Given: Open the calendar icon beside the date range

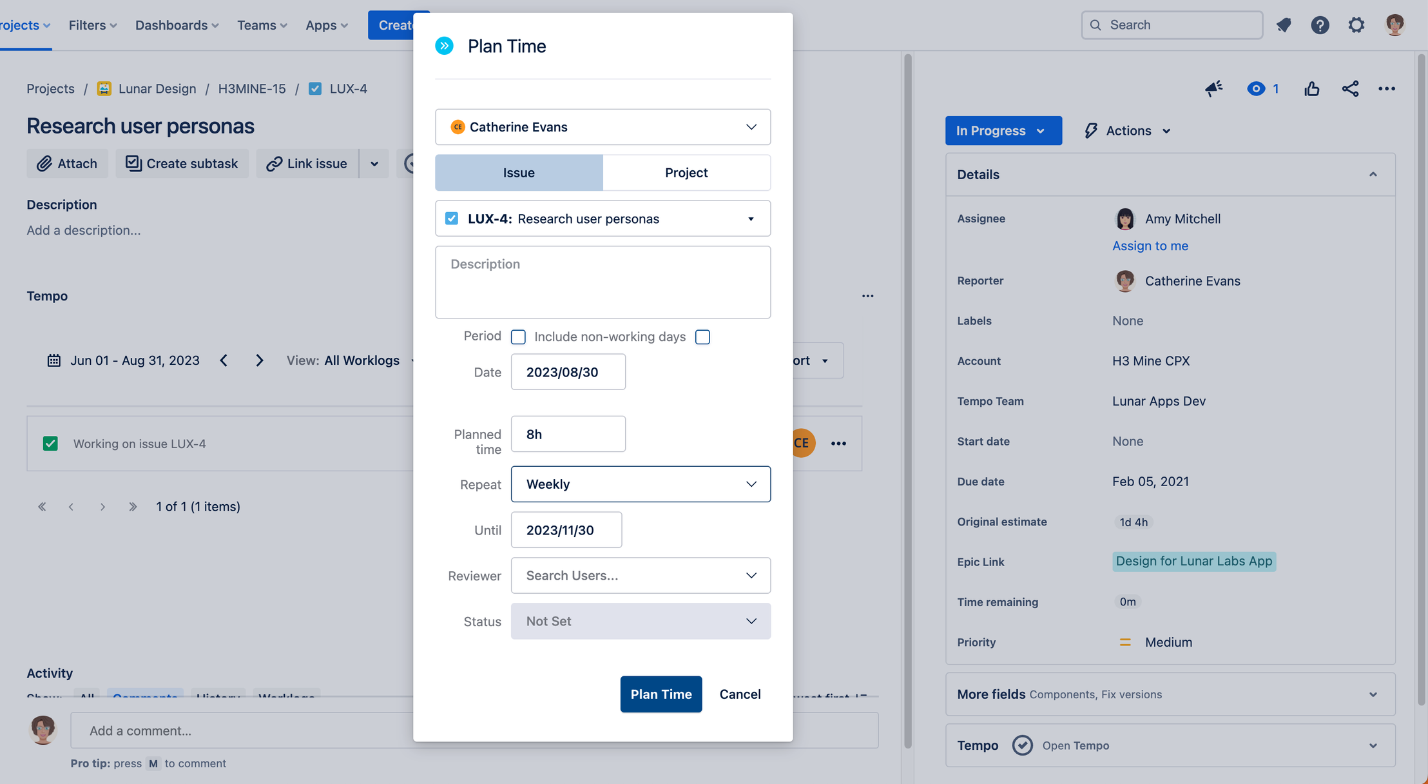Looking at the screenshot, I should point(54,360).
